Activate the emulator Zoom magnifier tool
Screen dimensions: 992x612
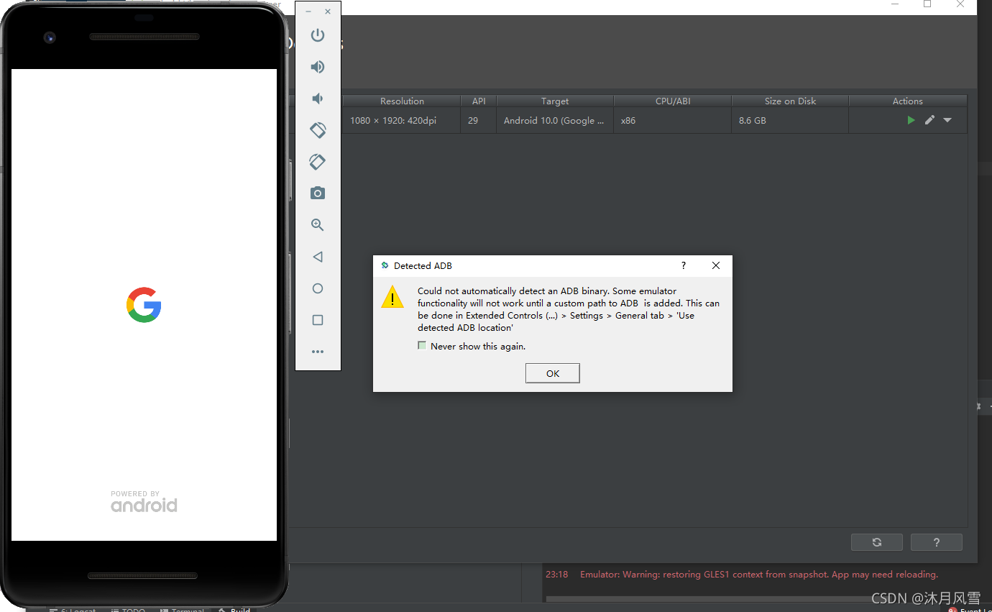tap(318, 225)
